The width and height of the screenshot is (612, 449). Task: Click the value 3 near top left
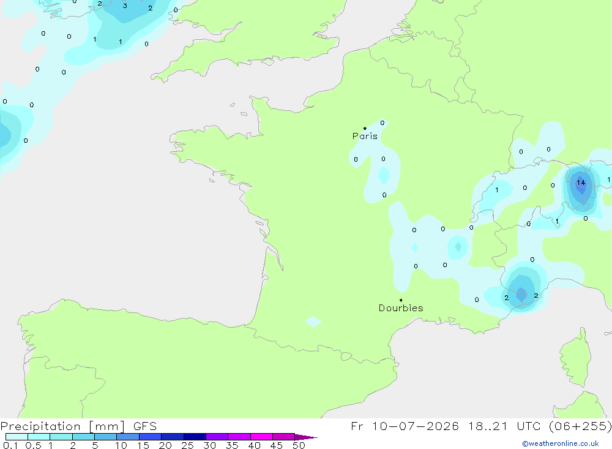pyautogui.click(x=125, y=6)
